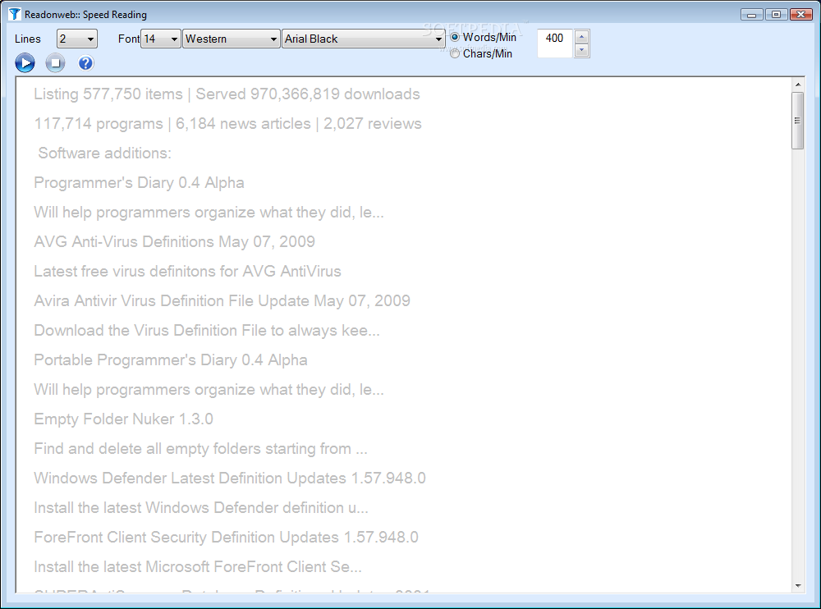This screenshot has width=821, height=609.
Task: Start speed reading with the Play button
Action: coord(25,63)
